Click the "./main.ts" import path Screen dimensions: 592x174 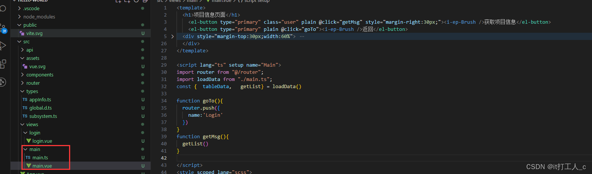tap(254, 79)
